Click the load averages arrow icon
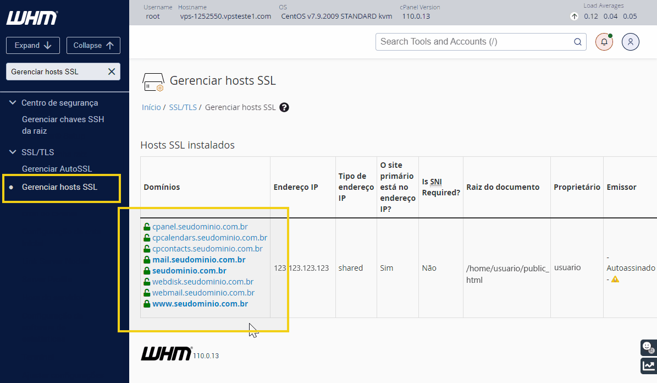This screenshot has height=383, width=657. tap(574, 17)
